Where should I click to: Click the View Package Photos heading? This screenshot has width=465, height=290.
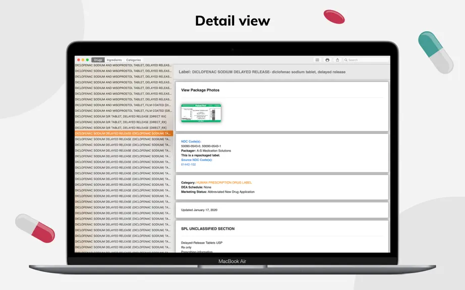point(200,90)
